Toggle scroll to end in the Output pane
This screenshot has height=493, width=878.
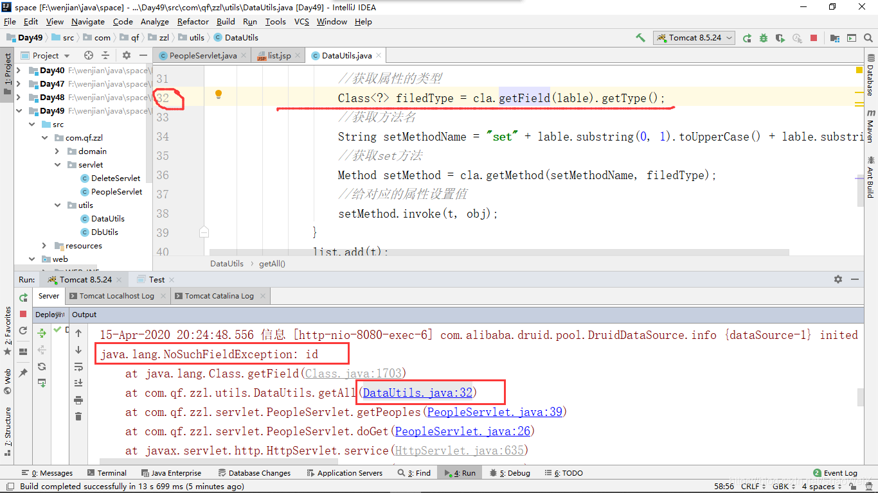pos(78,383)
